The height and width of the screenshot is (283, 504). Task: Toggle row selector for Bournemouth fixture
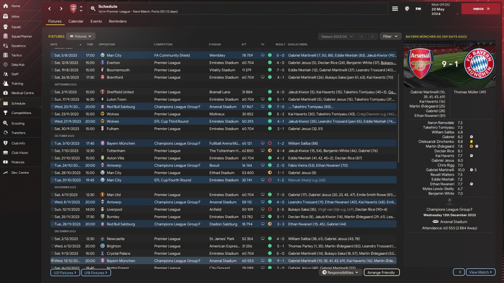[x=52, y=70]
